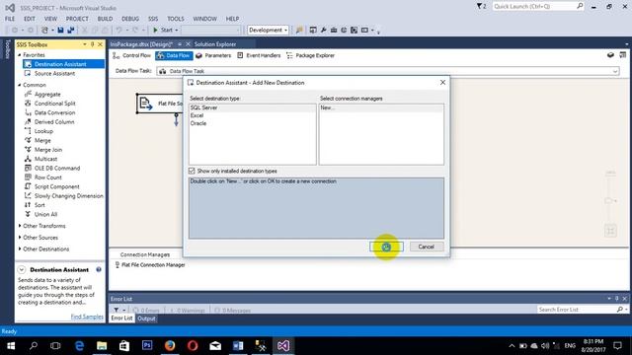
Task: Click the Row Count icon
Action: click(x=28, y=177)
